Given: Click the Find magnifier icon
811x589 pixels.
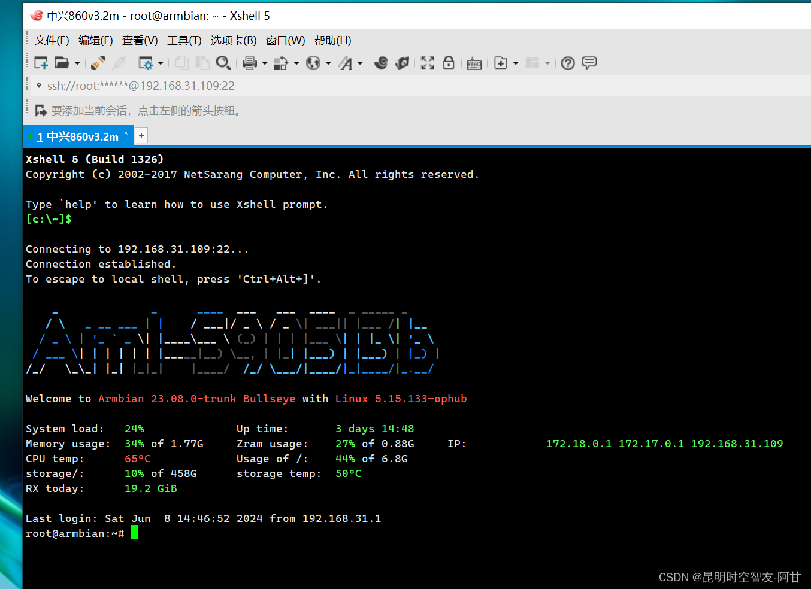Looking at the screenshot, I should [223, 63].
